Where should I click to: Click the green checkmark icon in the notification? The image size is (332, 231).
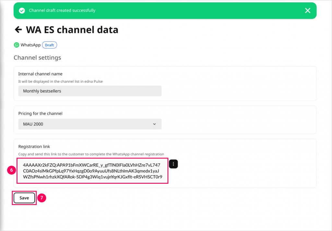(x=22, y=11)
